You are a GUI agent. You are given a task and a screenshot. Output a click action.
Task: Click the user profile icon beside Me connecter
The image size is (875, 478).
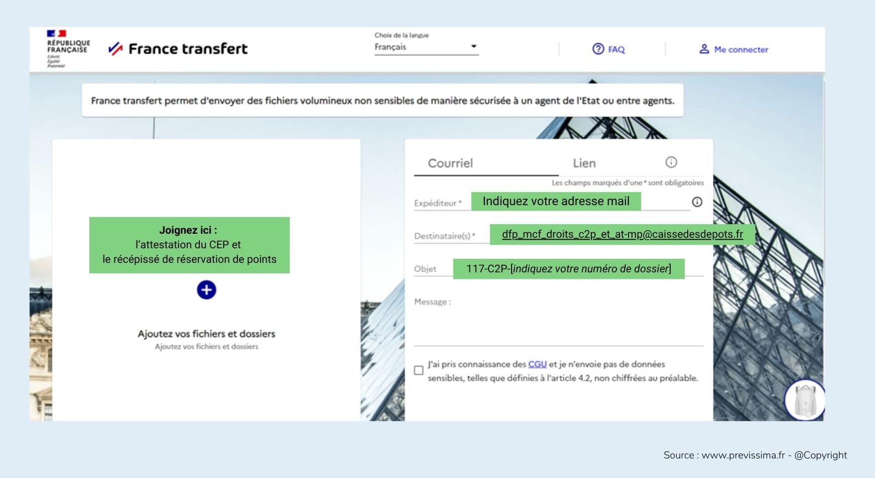point(704,49)
